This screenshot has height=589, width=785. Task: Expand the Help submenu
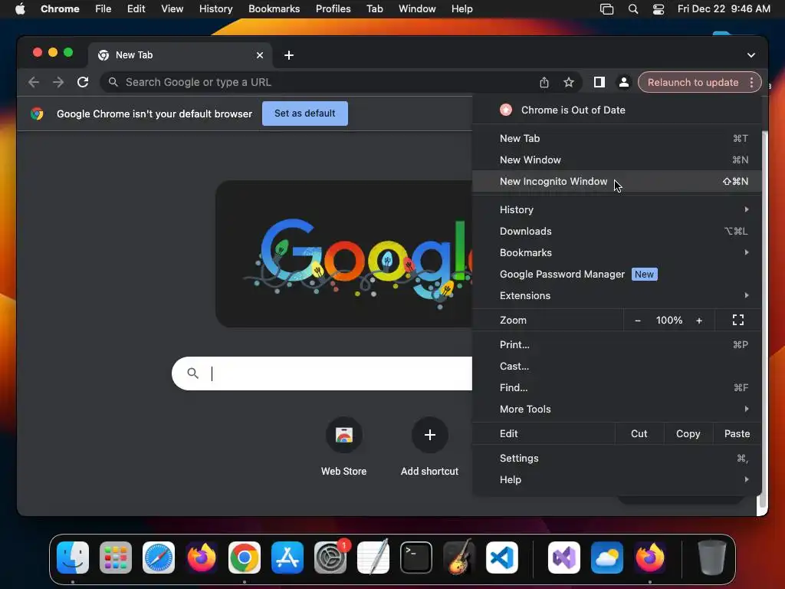[x=617, y=480]
